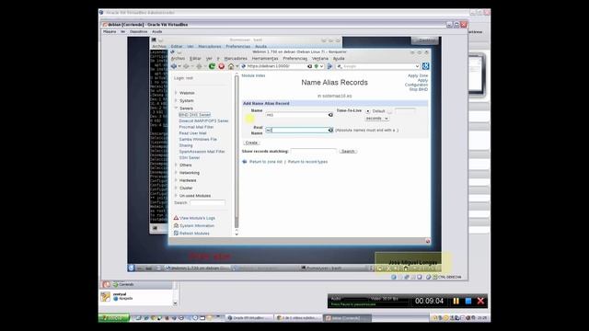Open the Google search bar dropdown arrow

coord(417,66)
